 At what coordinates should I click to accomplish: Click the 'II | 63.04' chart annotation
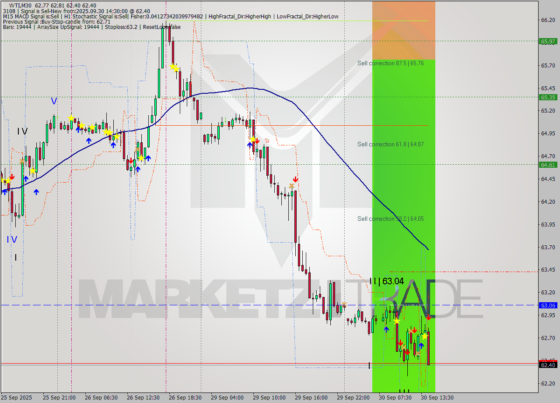387,282
